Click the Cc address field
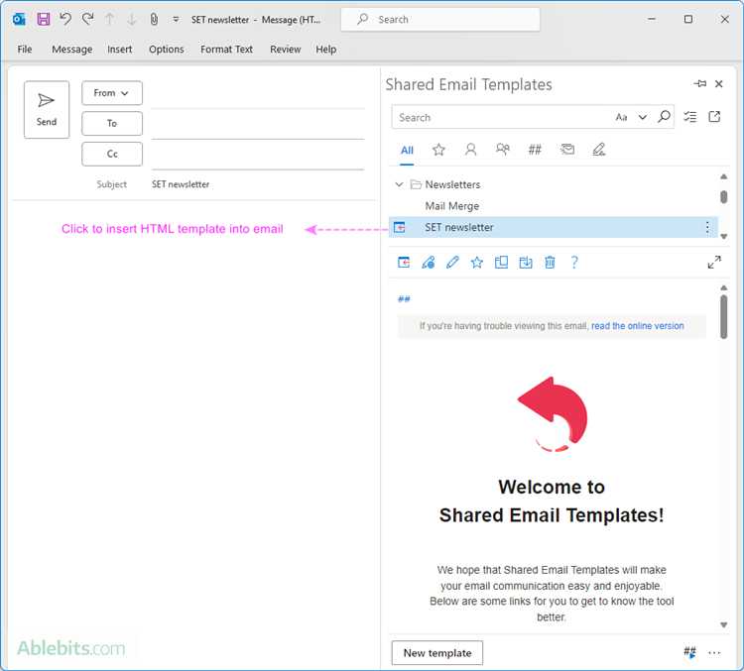 pos(258,155)
